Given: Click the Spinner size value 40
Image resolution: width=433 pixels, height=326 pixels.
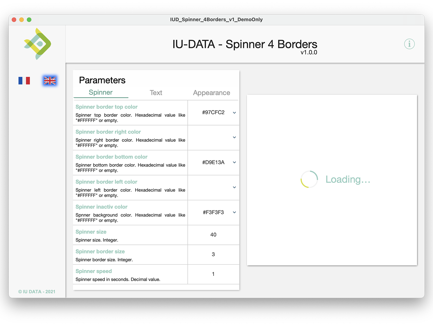Looking at the screenshot, I should pyautogui.click(x=213, y=235).
